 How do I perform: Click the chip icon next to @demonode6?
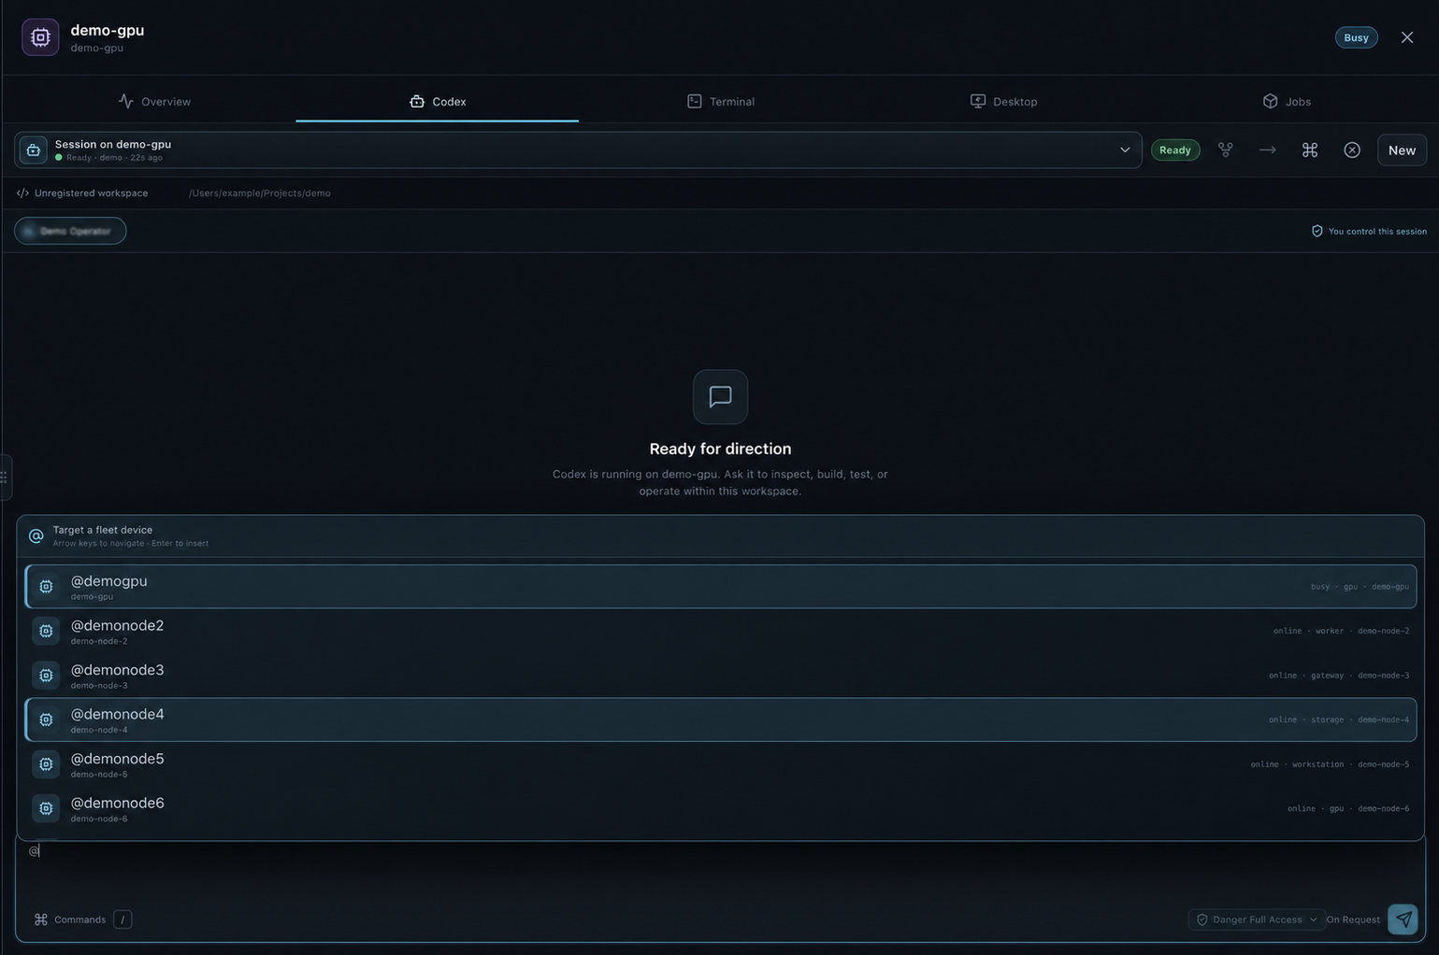(46, 808)
